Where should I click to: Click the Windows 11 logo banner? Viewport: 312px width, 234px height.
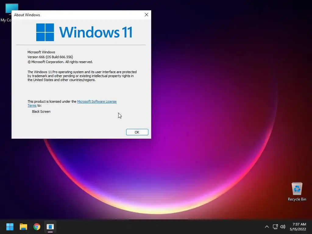click(x=84, y=32)
